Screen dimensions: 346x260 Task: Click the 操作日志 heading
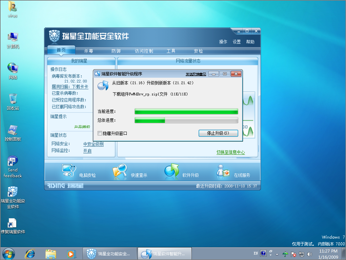tap(58, 70)
